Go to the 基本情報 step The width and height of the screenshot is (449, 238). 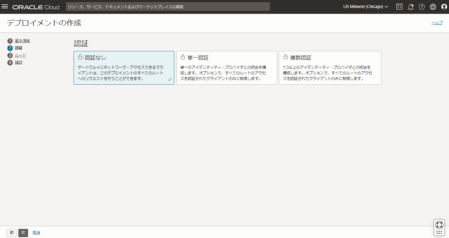(22, 41)
